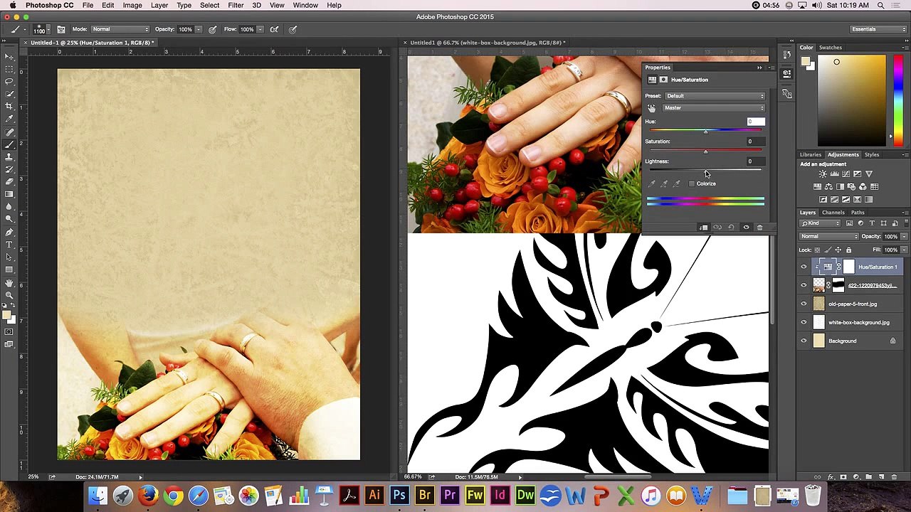The image size is (911, 512).
Task: Toggle lock transparent pixels in Layers
Action: 817,250
